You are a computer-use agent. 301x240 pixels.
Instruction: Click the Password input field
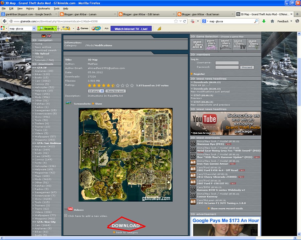click(227, 67)
